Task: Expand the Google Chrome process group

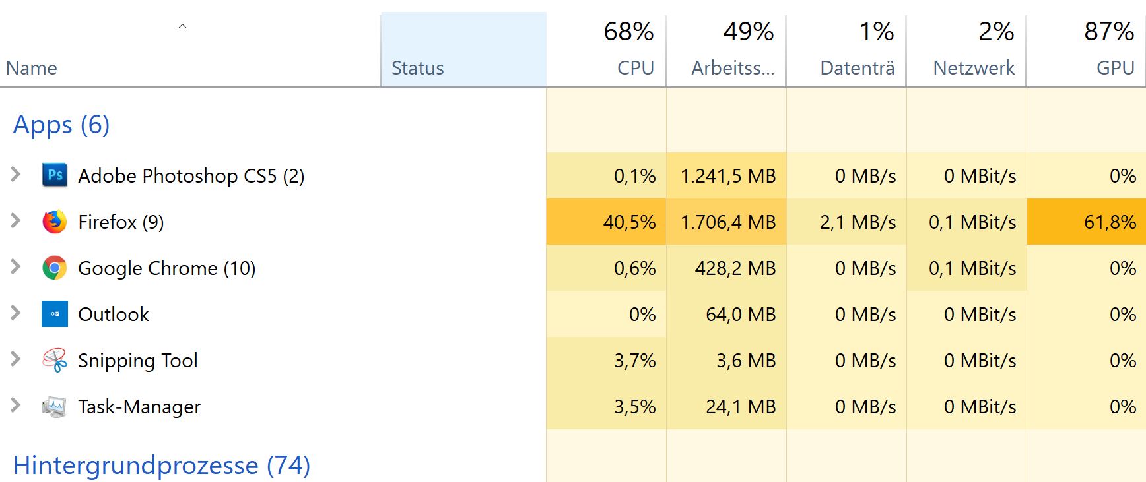Action: tap(16, 267)
